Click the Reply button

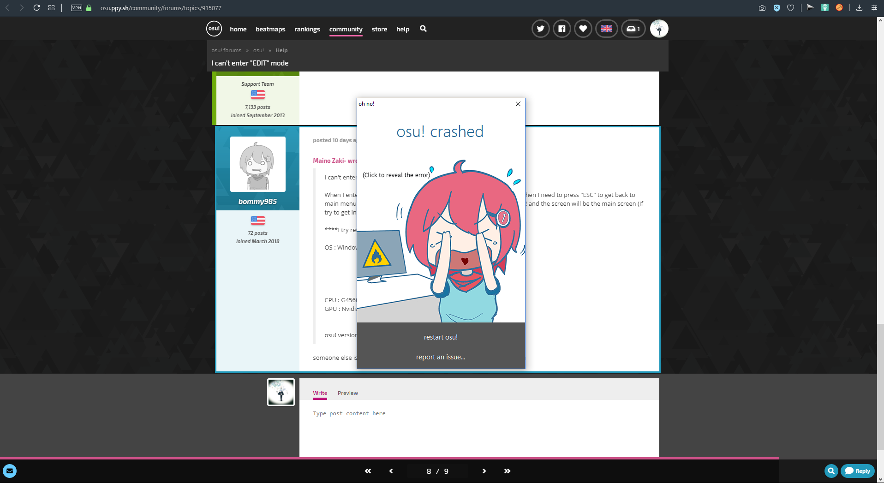pos(858,471)
